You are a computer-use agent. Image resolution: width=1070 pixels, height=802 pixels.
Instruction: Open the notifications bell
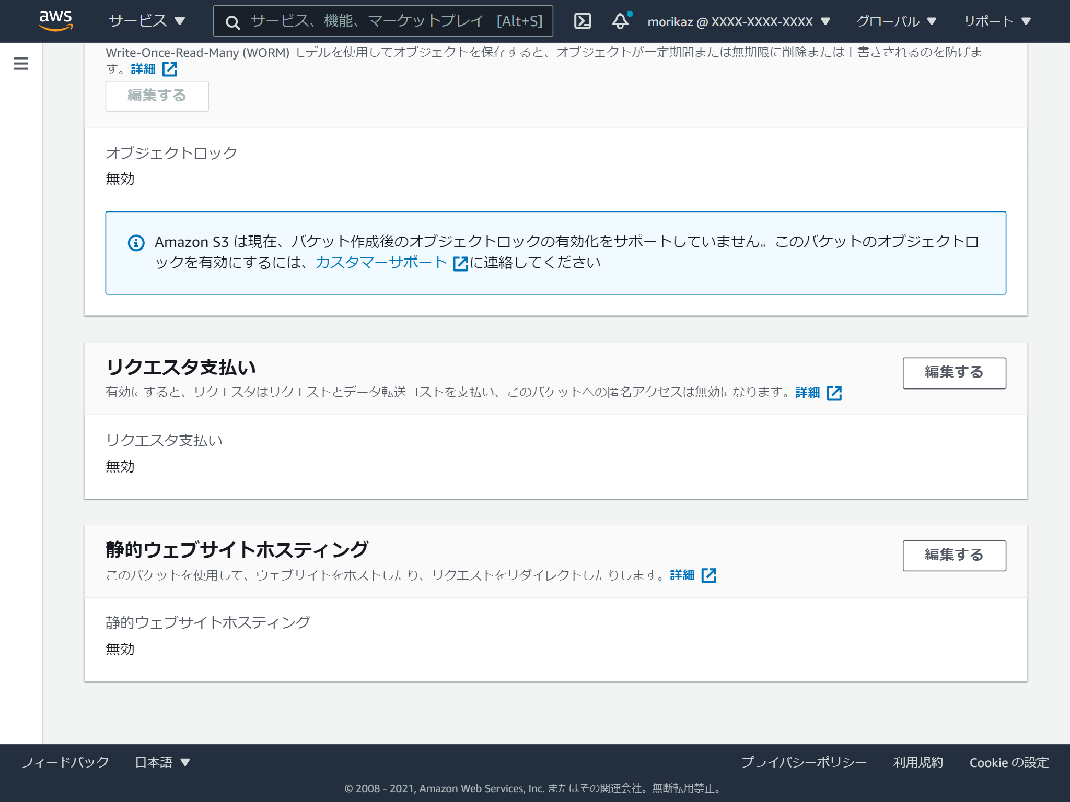pos(621,21)
